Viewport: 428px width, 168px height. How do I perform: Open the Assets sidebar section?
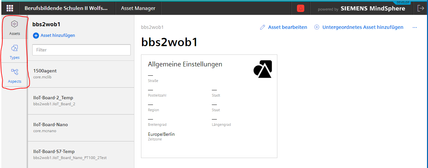tap(15, 27)
